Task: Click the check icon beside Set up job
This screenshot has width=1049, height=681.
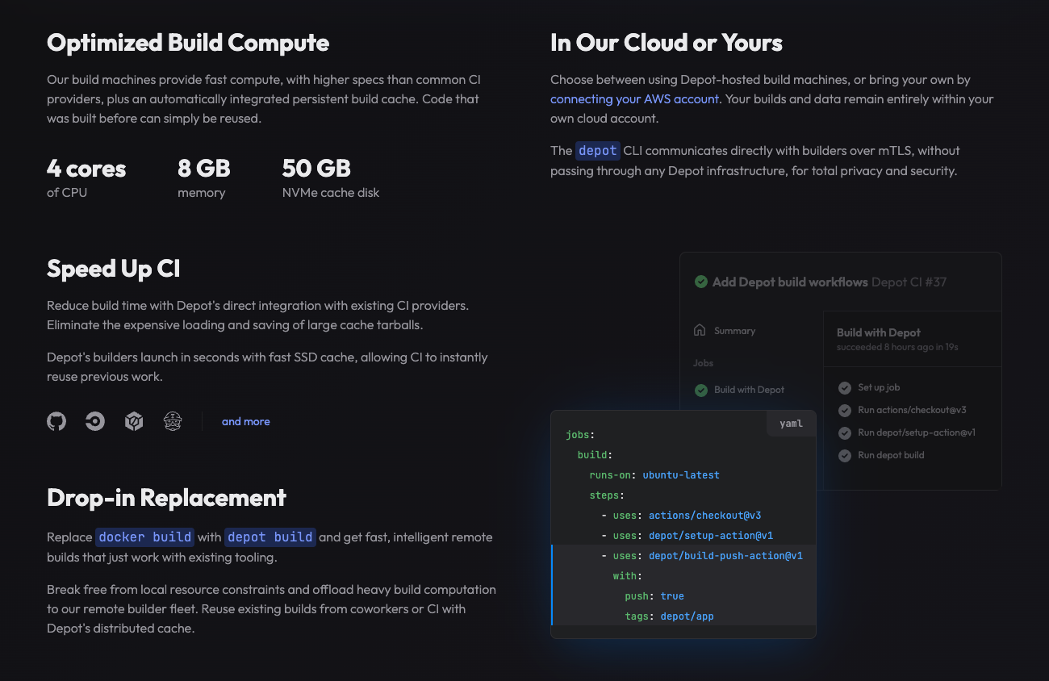Action: 845,388
